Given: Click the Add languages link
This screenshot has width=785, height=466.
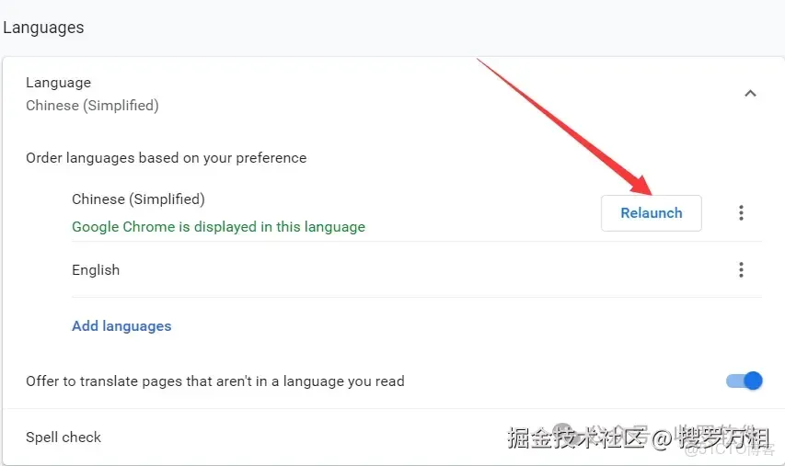Looking at the screenshot, I should [121, 326].
